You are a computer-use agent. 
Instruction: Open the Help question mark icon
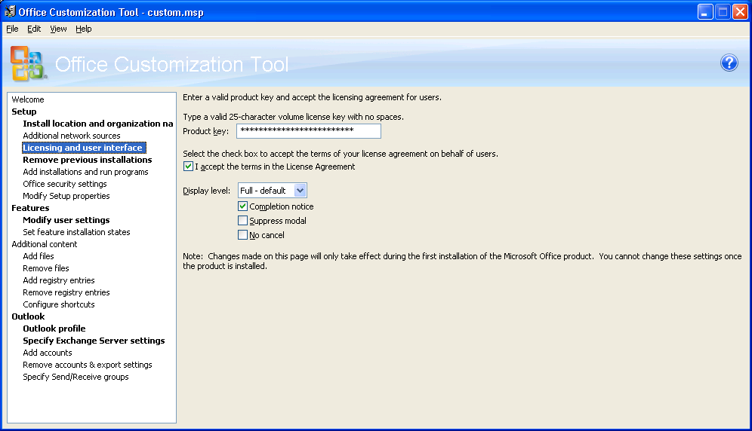729,63
